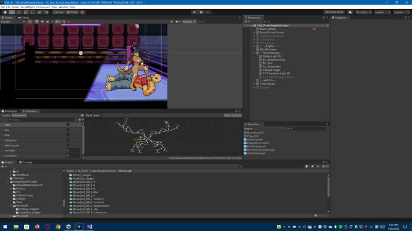412x231 pixels.
Task: Lock the Hierarchy panel
Action: [x=323, y=17]
